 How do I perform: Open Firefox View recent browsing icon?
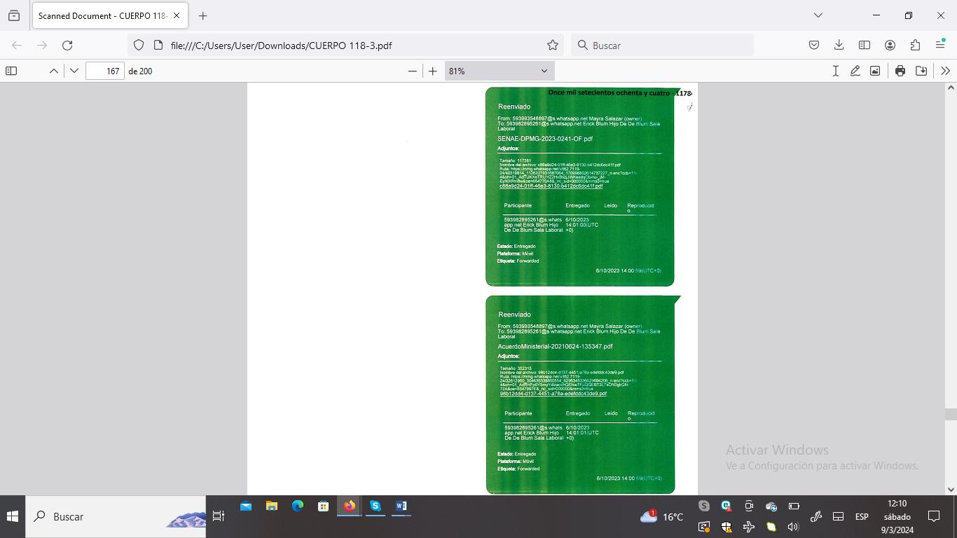point(14,15)
